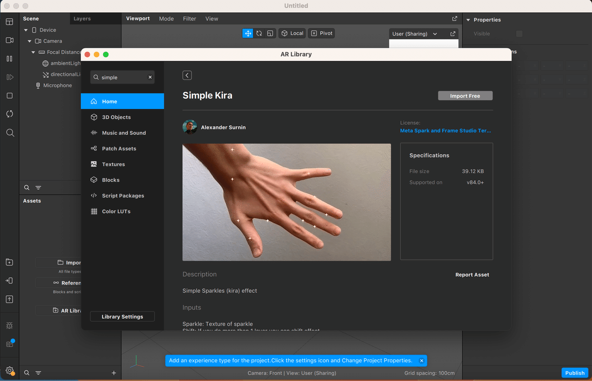Click the Library Settings button
This screenshot has height=381, width=592.
point(122,316)
